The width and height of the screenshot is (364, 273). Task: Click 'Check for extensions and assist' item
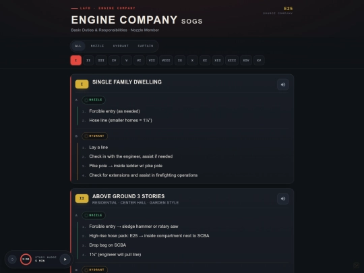143,175
